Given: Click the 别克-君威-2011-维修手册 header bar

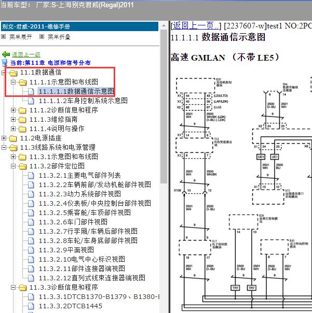Looking at the screenshot, I should pyautogui.click(x=79, y=26).
